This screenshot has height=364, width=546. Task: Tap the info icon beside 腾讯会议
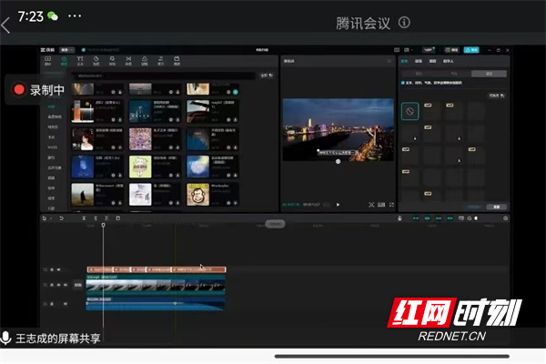(x=404, y=23)
